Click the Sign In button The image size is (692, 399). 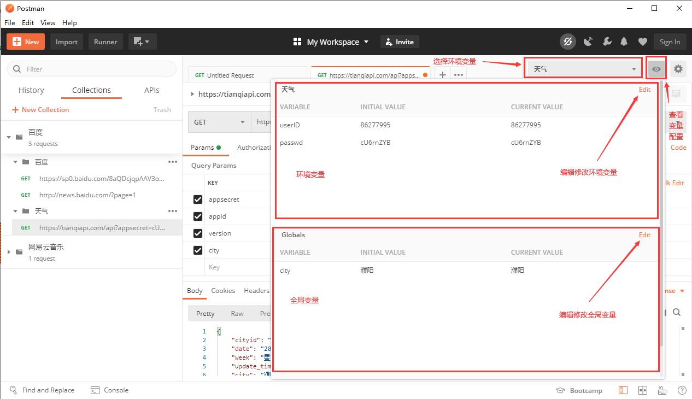coord(670,42)
